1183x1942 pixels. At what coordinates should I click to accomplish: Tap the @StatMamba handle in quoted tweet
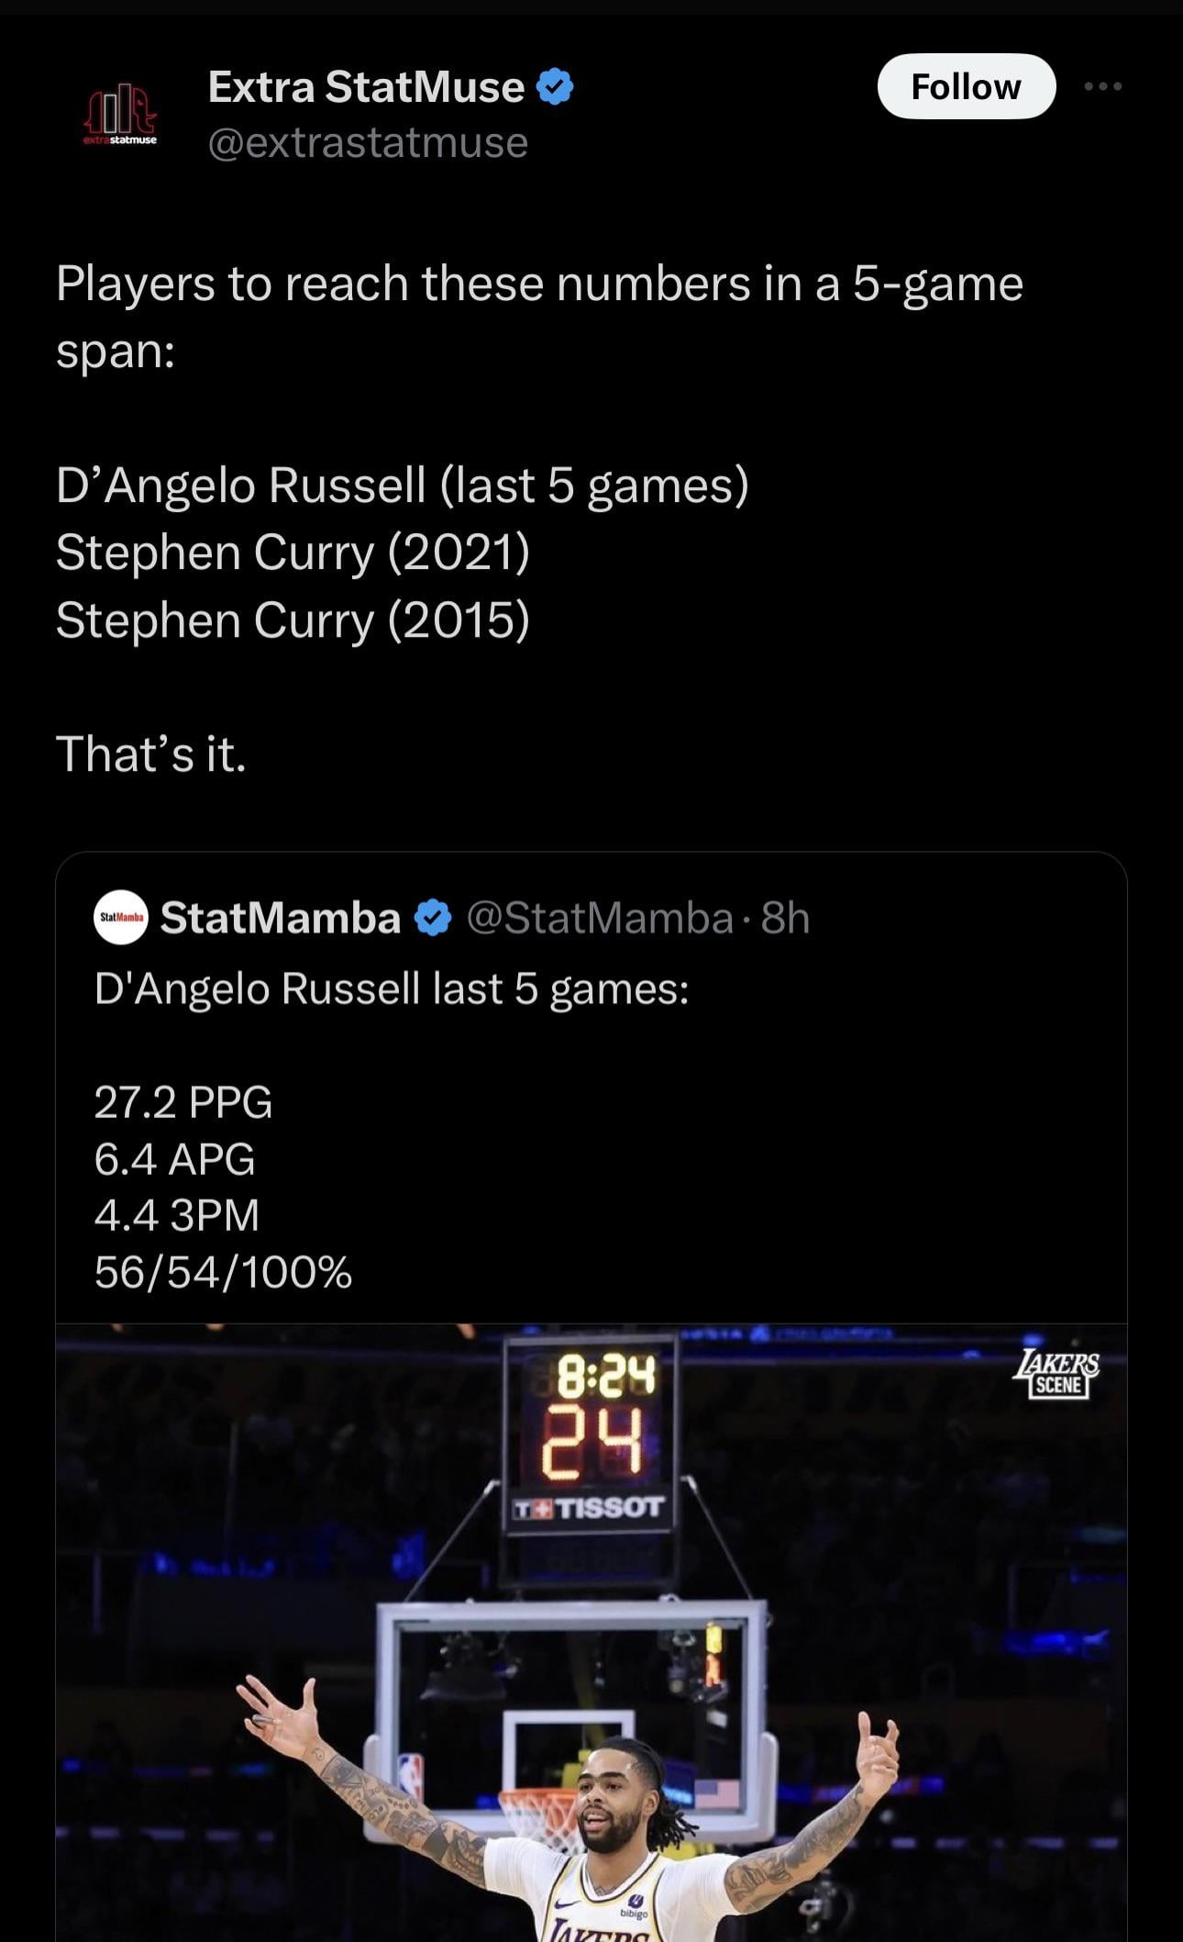[x=600, y=918]
